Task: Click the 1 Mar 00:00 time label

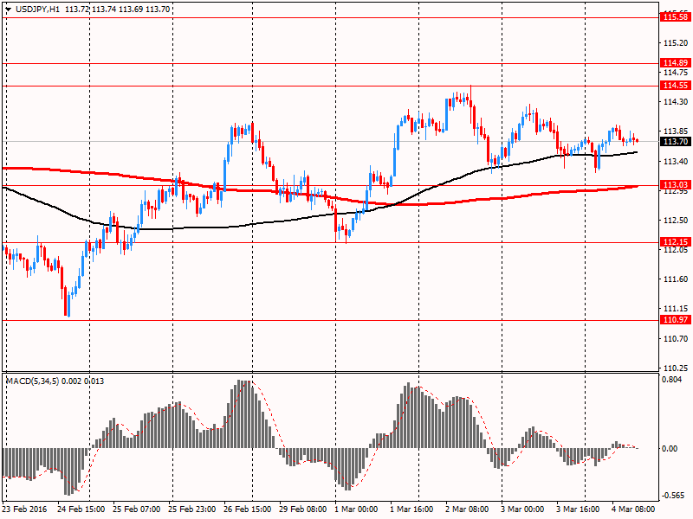Action: click(x=356, y=509)
